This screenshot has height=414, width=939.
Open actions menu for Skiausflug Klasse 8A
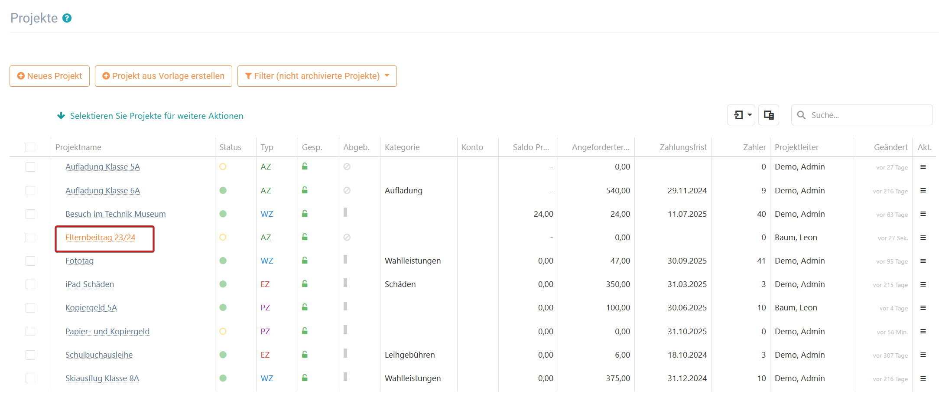click(923, 378)
